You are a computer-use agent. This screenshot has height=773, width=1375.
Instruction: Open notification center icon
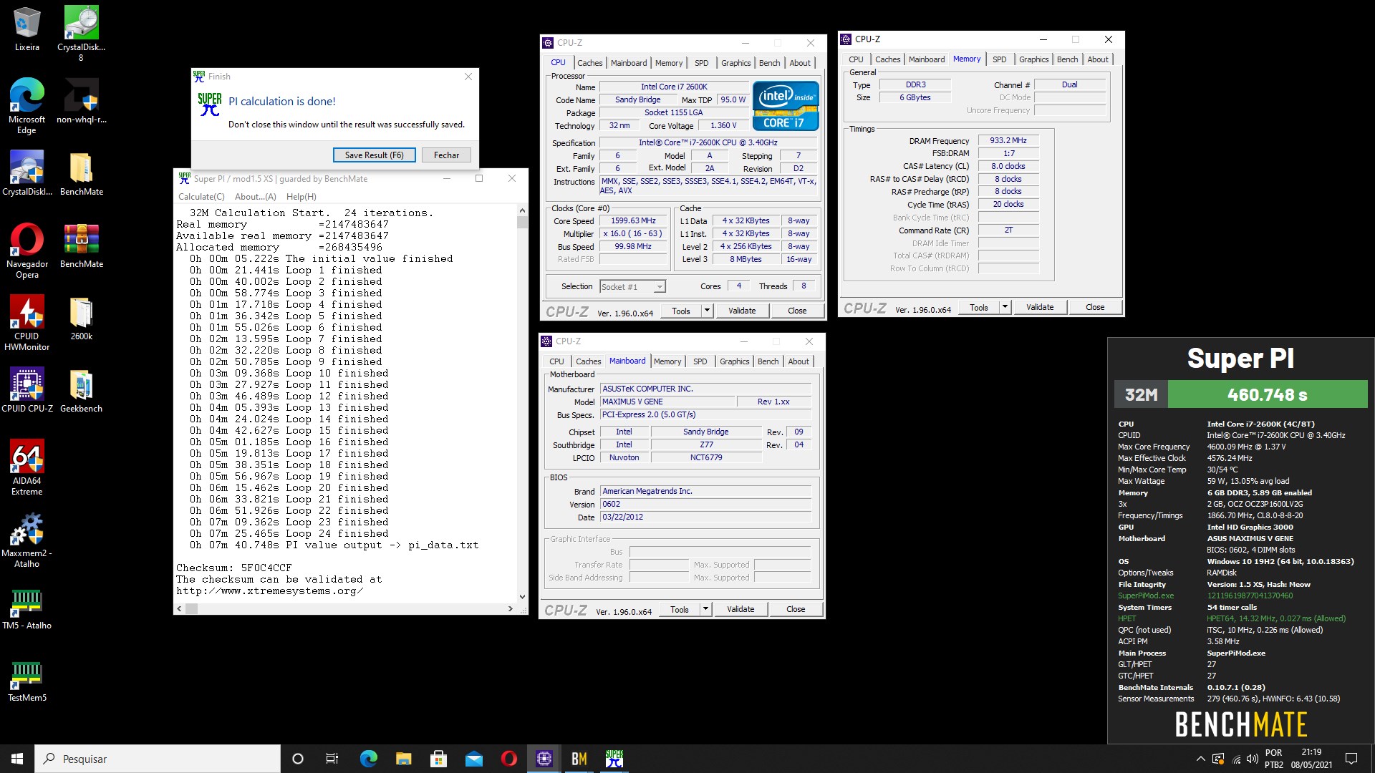[x=1351, y=759]
